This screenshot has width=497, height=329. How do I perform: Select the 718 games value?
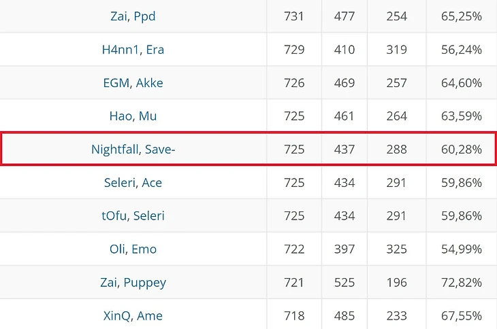(x=294, y=316)
